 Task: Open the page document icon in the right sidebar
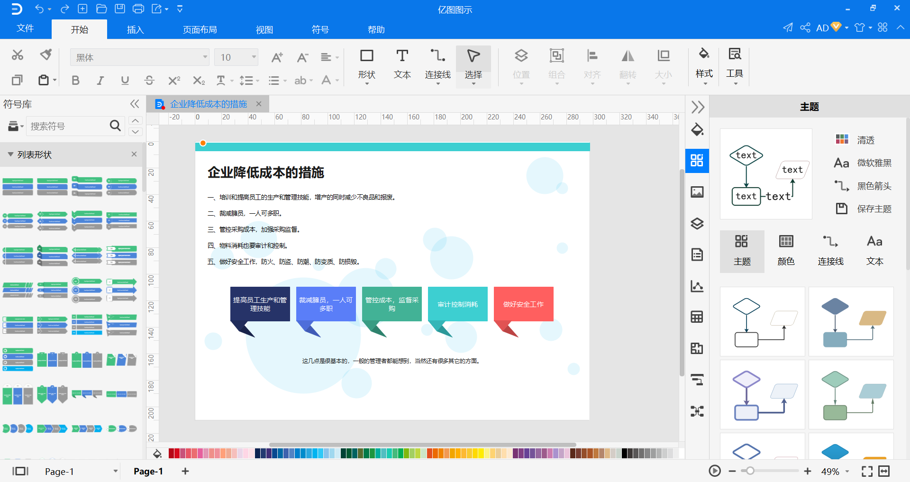(x=697, y=255)
